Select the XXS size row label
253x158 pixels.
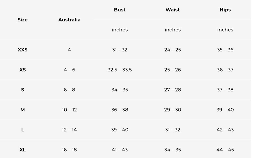pyautogui.click(x=22, y=50)
